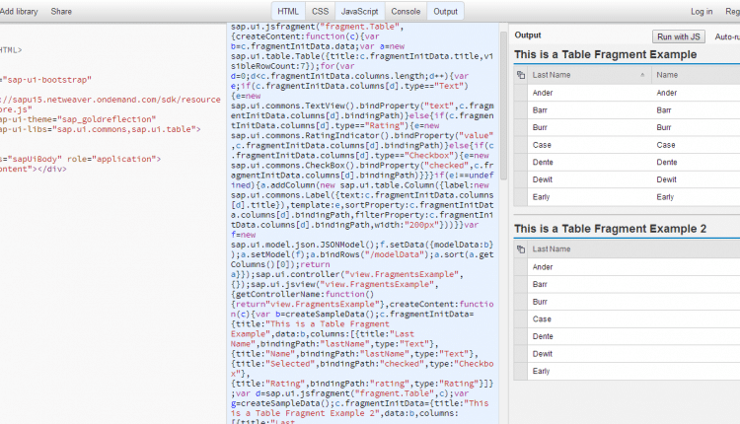Click Early in Last Name column, first table
The height and width of the screenshot is (424, 740).
tap(541, 197)
